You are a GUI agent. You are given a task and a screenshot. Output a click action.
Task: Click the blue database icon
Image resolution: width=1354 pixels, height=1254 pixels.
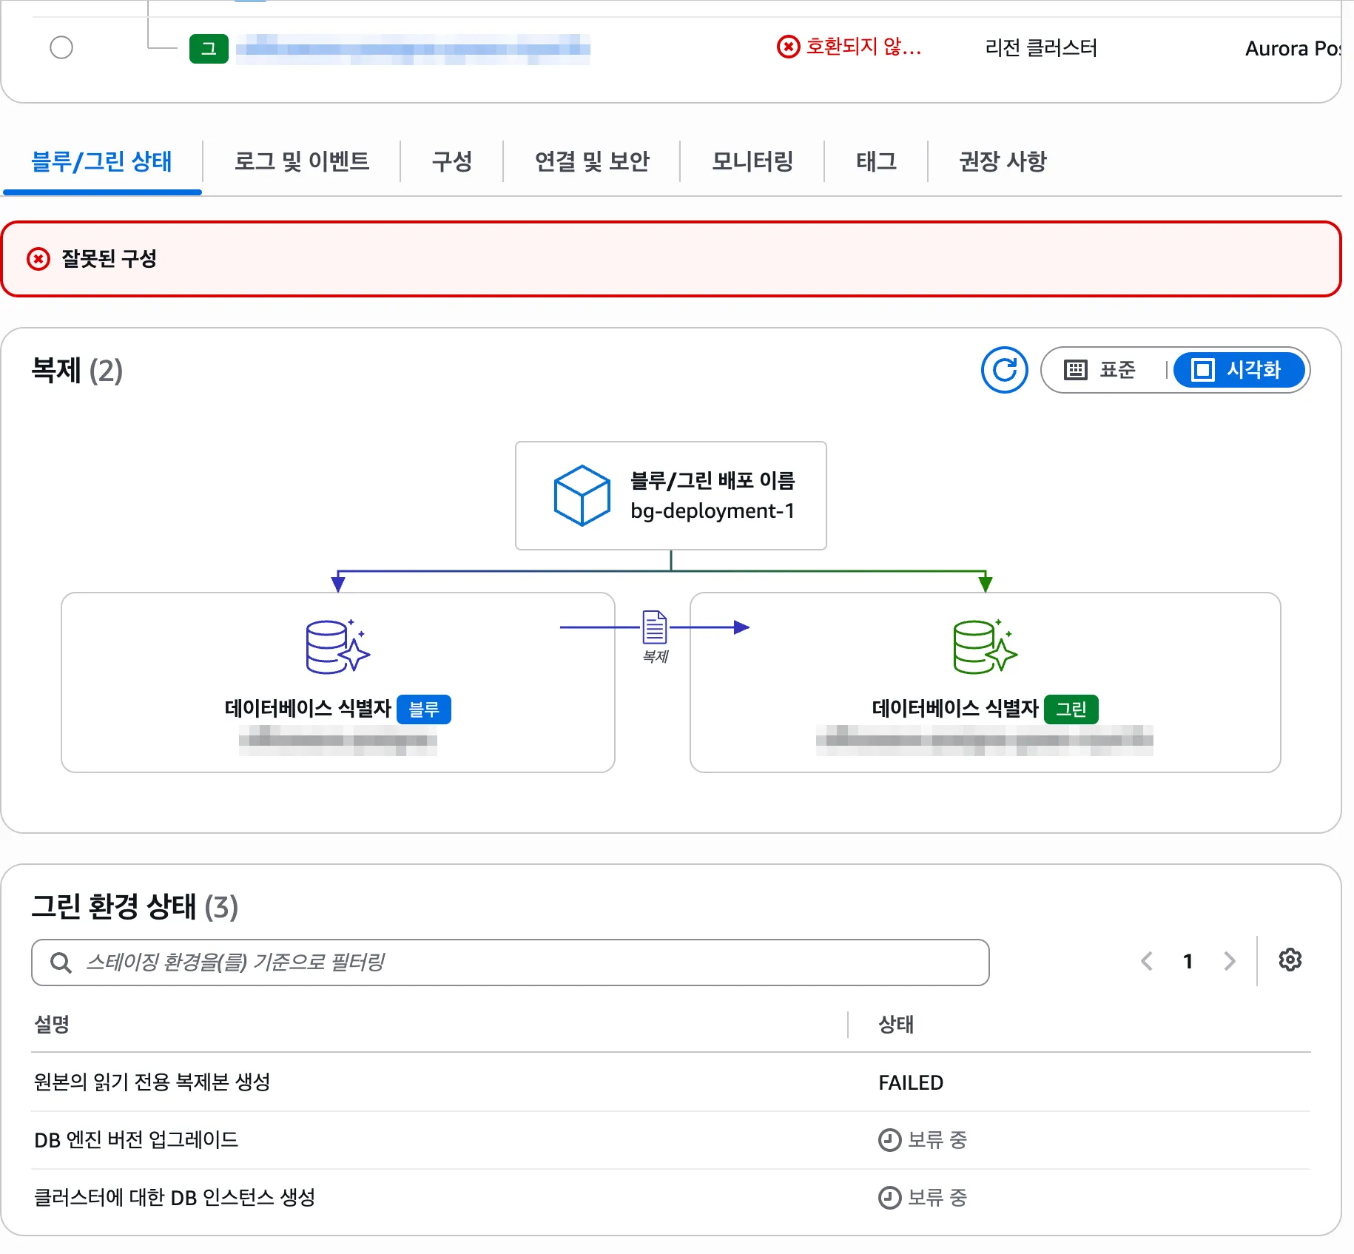point(338,647)
